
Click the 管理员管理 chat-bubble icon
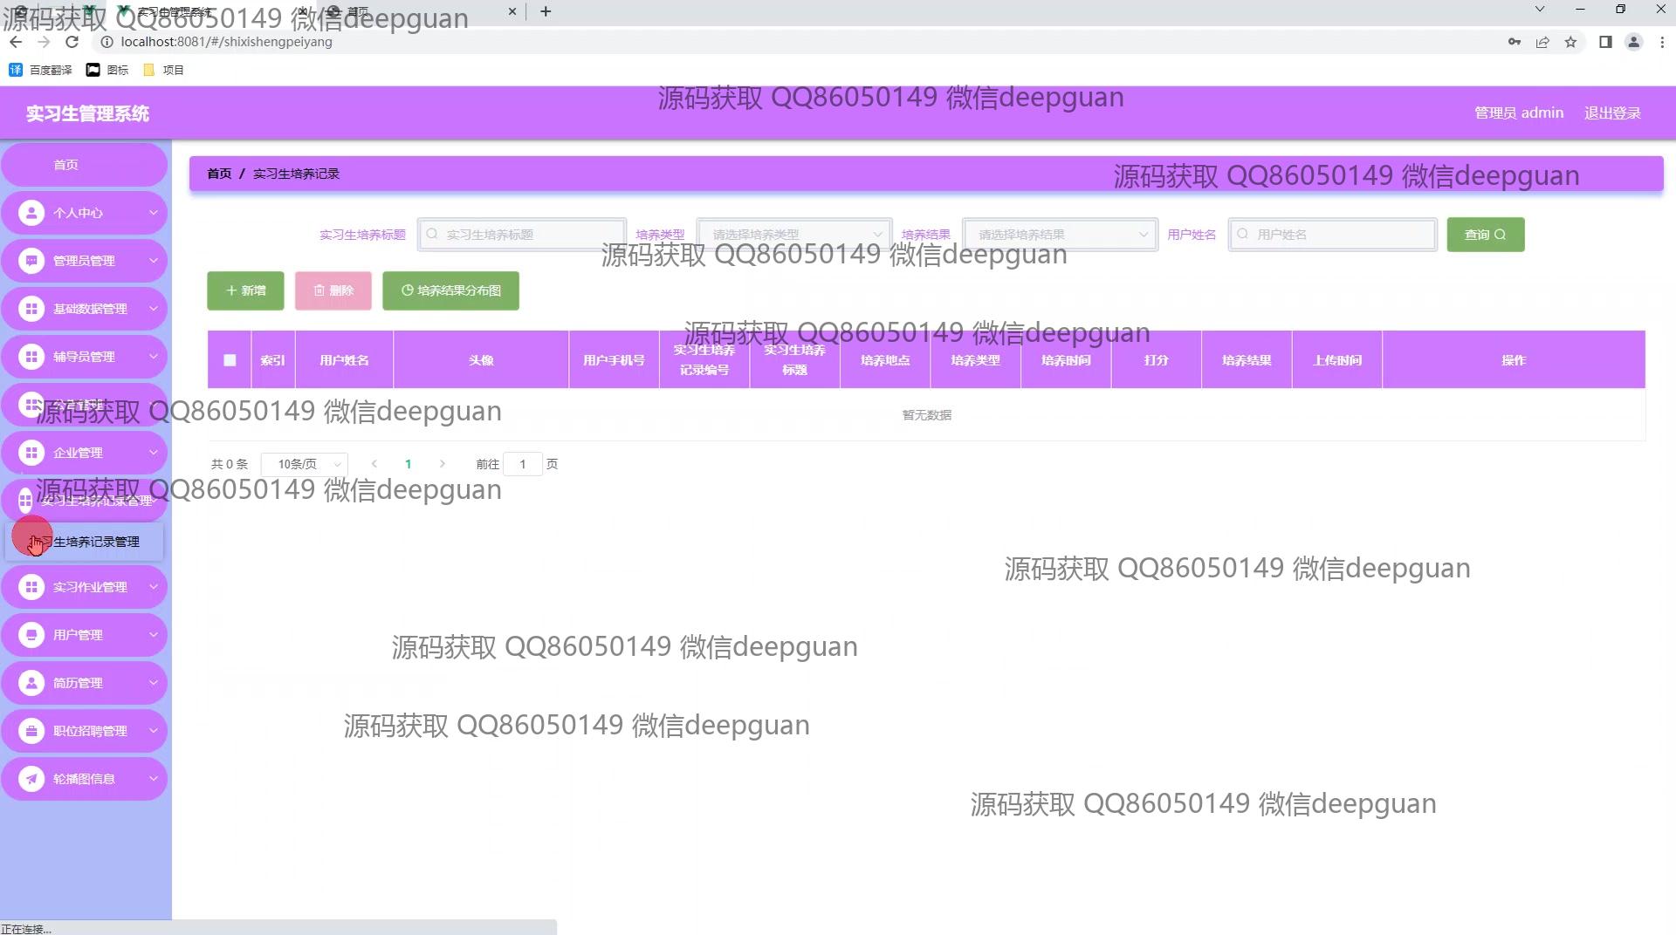(31, 261)
